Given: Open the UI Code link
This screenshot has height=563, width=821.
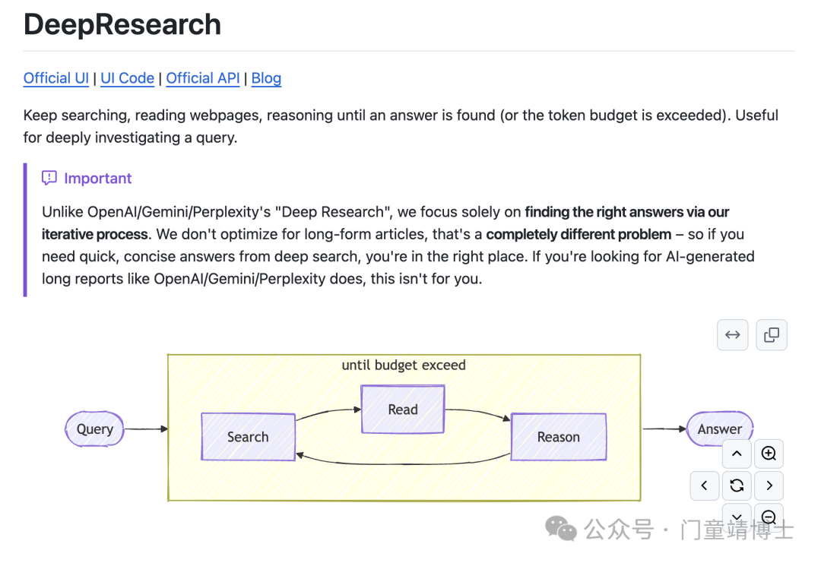Looking at the screenshot, I should point(127,78).
